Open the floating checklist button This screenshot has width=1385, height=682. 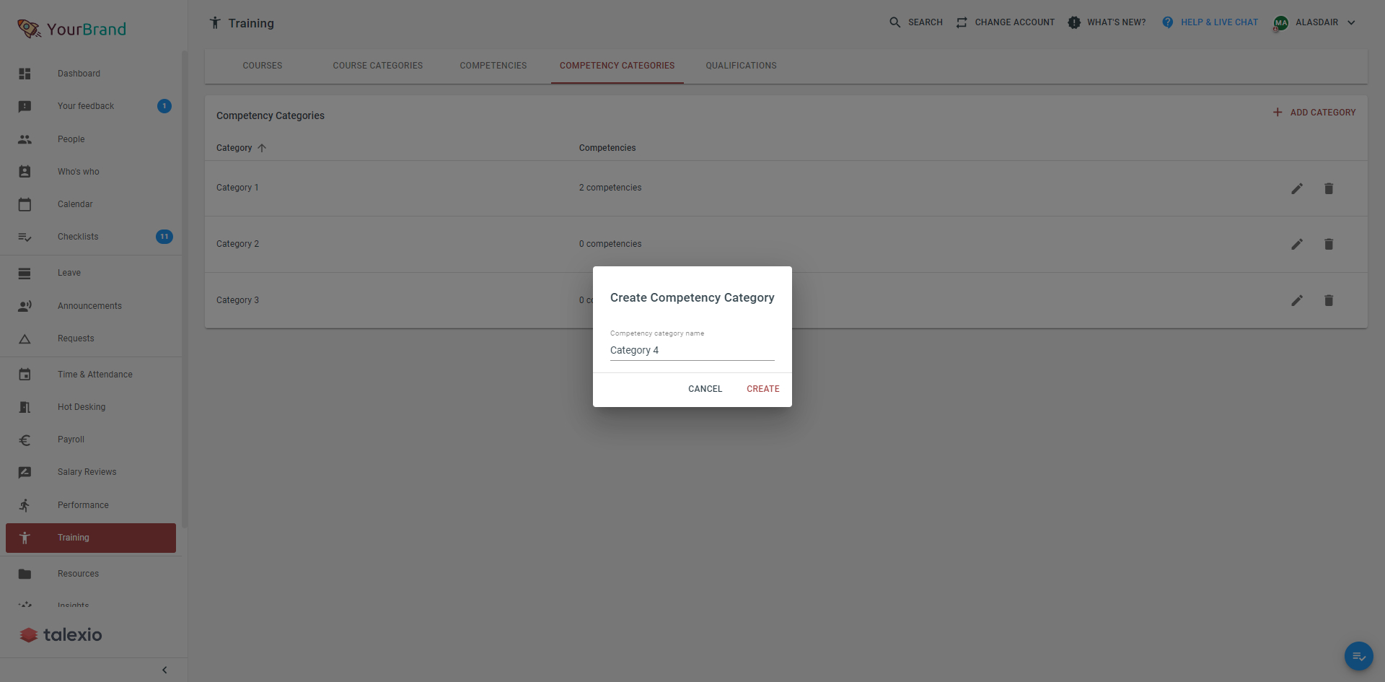coord(1359,656)
